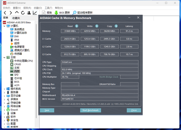Switch to the 收藏夹 tab

pos(16,18)
